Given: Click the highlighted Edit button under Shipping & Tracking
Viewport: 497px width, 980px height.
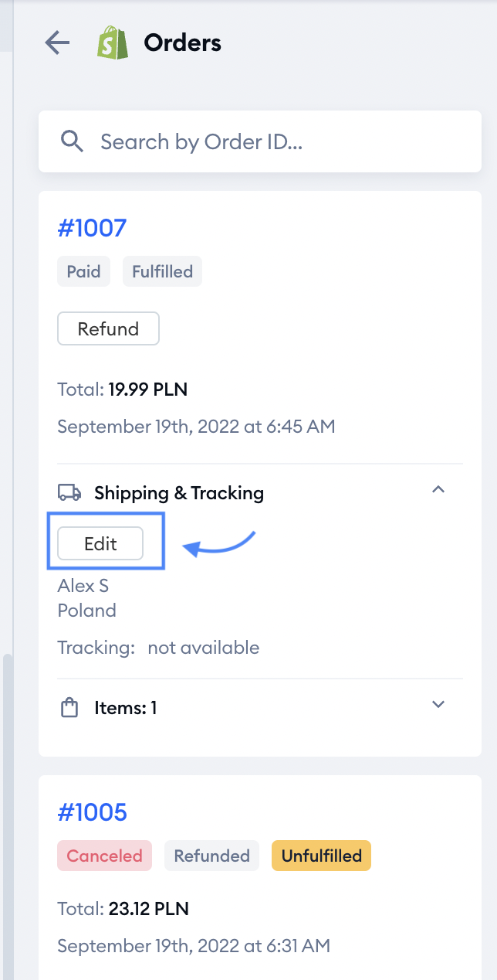Looking at the screenshot, I should [100, 543].
